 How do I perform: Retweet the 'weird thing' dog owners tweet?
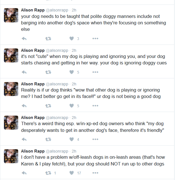point(48,139)
